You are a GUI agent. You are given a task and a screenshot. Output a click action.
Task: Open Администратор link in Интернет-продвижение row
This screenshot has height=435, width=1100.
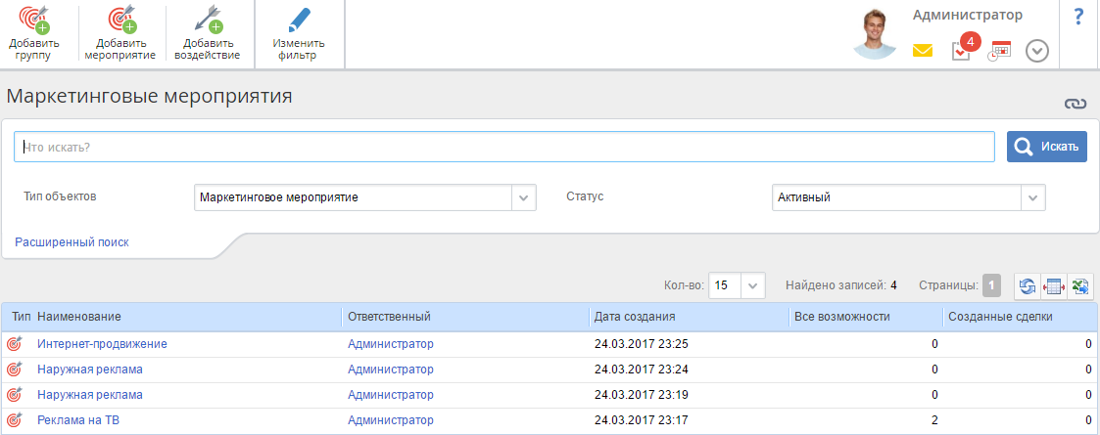click(x=391, y=344)
